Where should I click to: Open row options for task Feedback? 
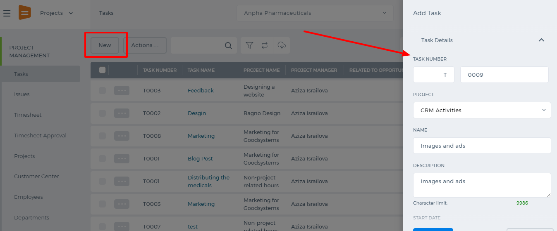click(122, 90)
